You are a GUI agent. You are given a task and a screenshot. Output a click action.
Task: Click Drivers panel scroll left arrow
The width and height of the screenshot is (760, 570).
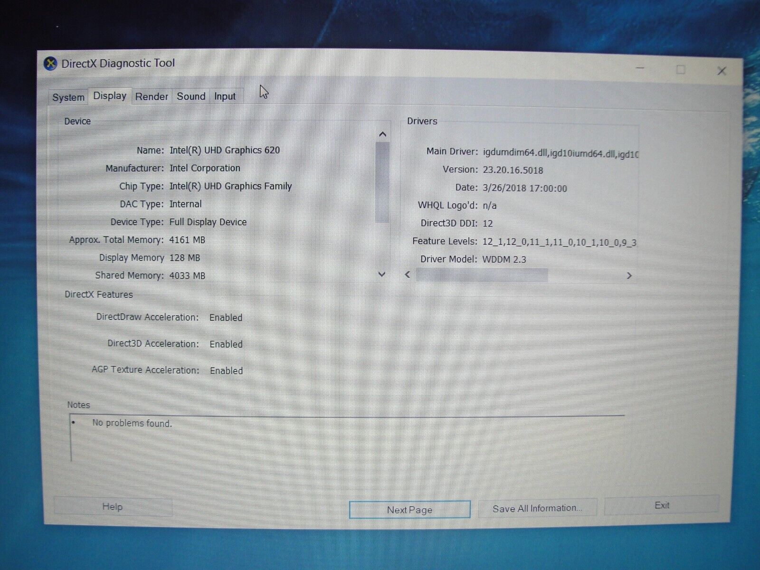tap(407, 275)
